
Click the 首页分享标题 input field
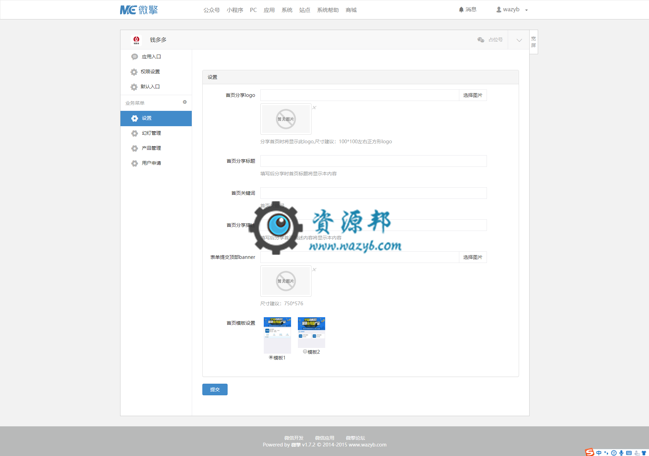[373, 161]
